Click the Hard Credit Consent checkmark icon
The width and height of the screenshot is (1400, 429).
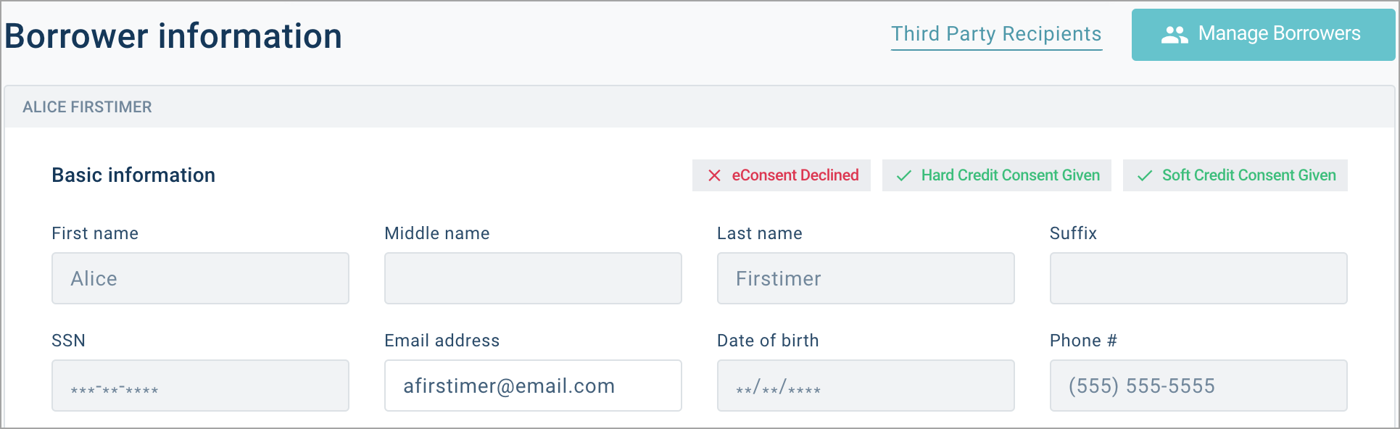point(903,175)
